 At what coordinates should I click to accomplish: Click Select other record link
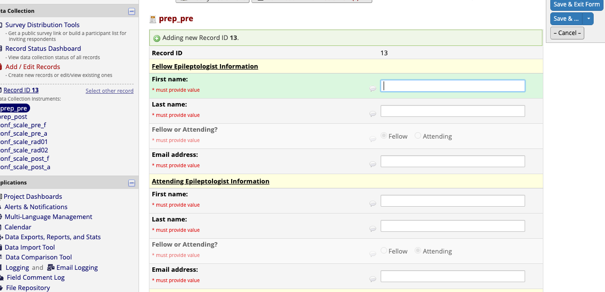pyautogui.click(x=109, y=91)
